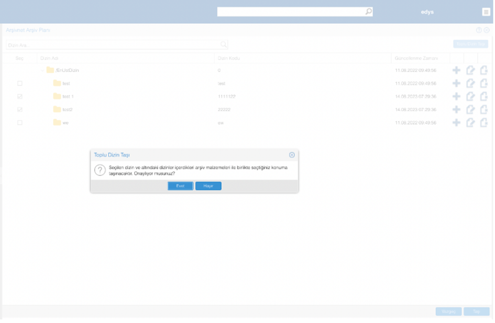The width and height of the screenshot is (495, 323).
Task: Check the checkbox for the test folder
Action: click(x=20, y=84)
